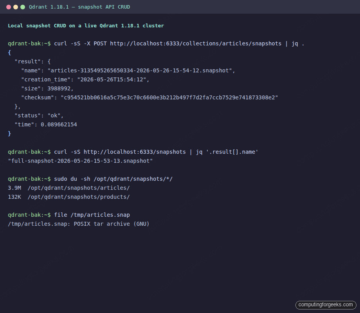Click the '3.9M /opt/qdrant/snapshots/articles/' line

68,188
